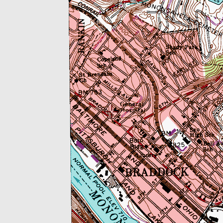Click the OHIO label near bottom right
The image size is (223, 223).
[190, 213]
